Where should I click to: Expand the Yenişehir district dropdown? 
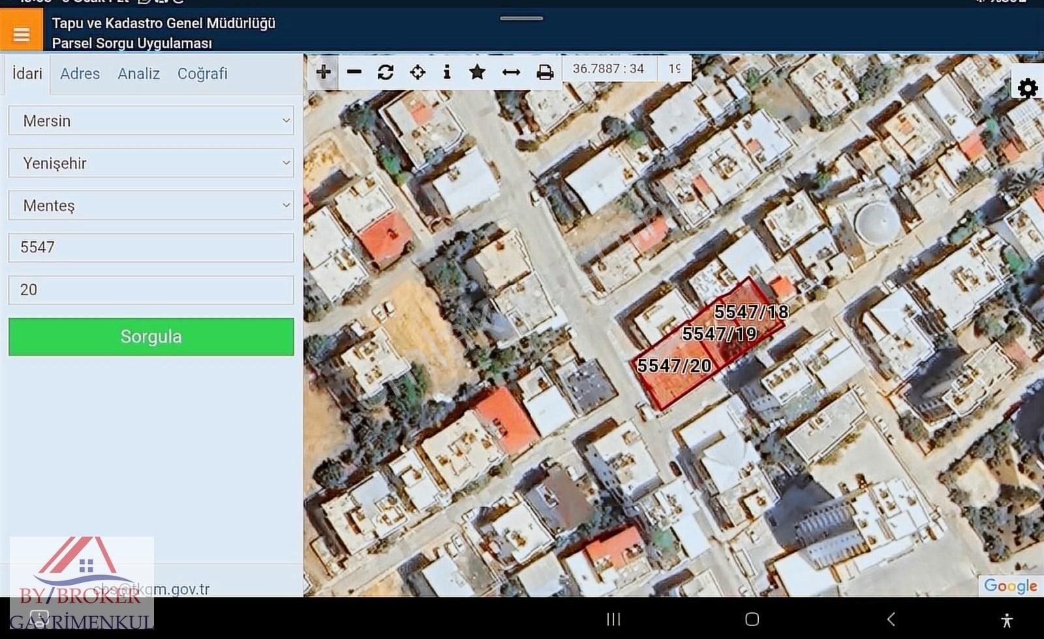point(151,163)
